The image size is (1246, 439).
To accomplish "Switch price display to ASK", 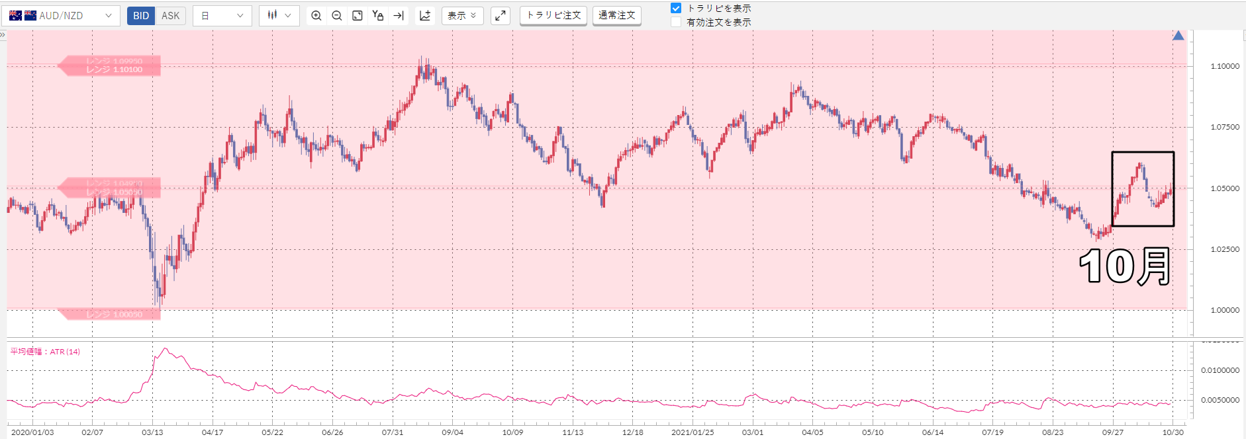I will (171, 16).
